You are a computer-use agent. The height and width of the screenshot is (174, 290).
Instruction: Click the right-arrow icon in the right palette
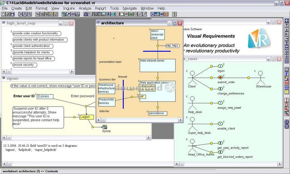pyautogui.click(x=286, y=39)
